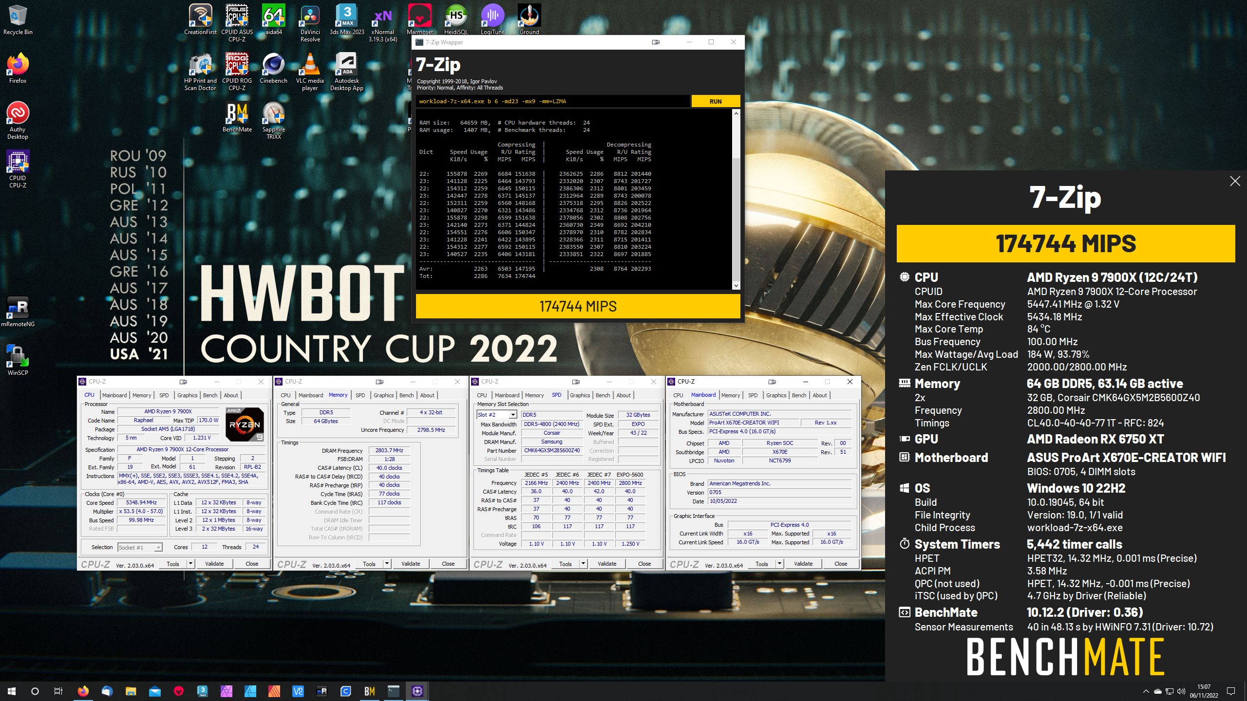Open the aida64 desktop shortcut
The width and height of the screenshot is (1247, 701).
[273, 20]
